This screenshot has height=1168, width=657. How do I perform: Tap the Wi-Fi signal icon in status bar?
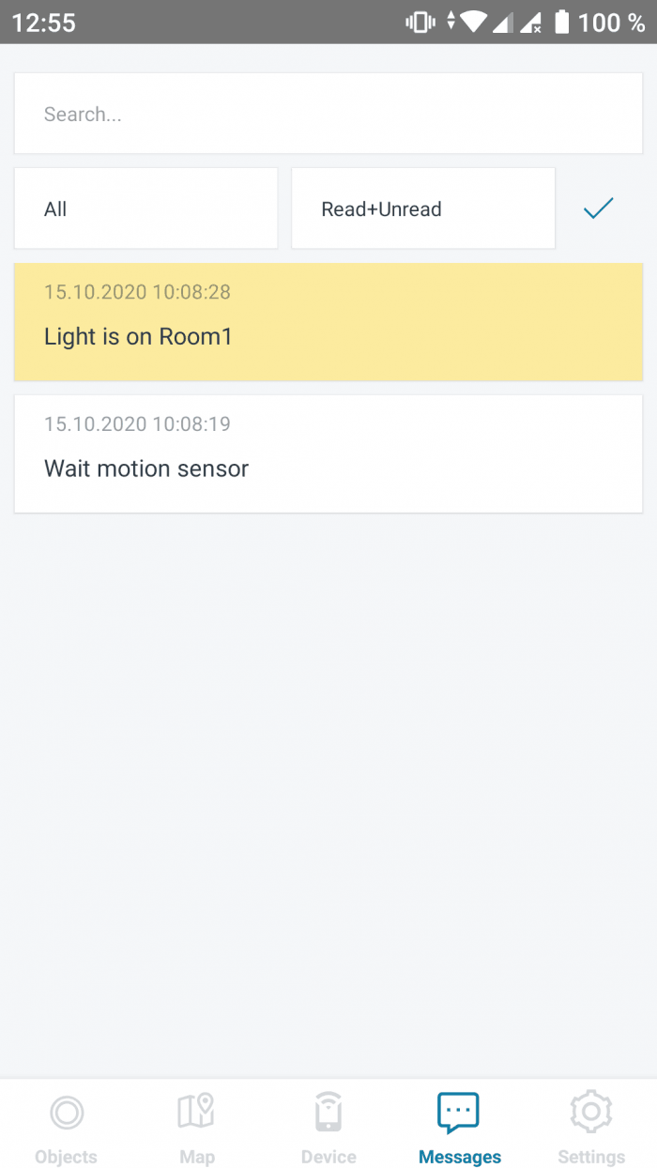pos(474,22)
